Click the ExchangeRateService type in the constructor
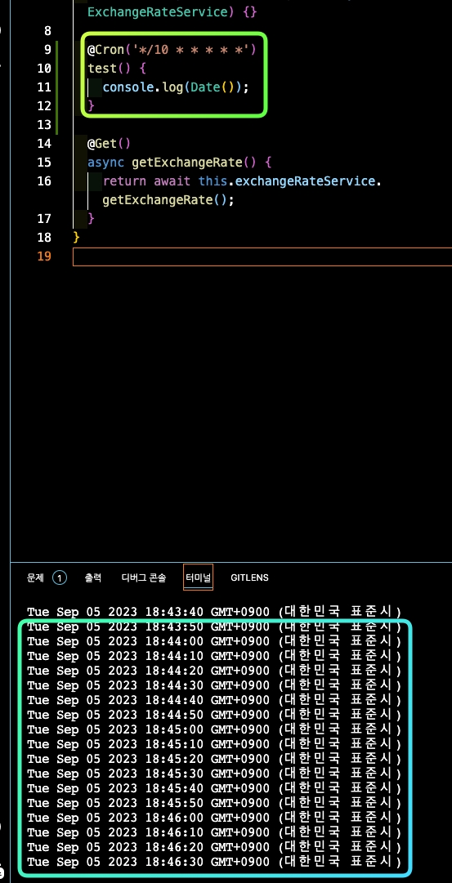The image size is (452, 883). (157, 12)
